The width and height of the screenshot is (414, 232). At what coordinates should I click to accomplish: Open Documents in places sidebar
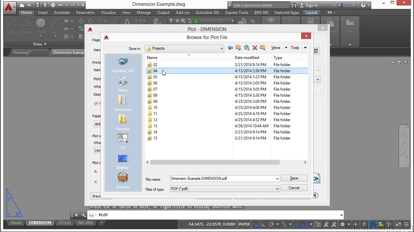[x=123, y=103]
